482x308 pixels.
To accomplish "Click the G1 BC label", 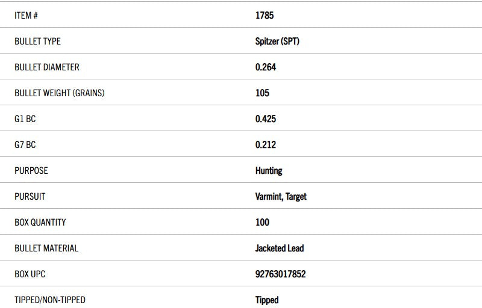I will coord(25,119).
